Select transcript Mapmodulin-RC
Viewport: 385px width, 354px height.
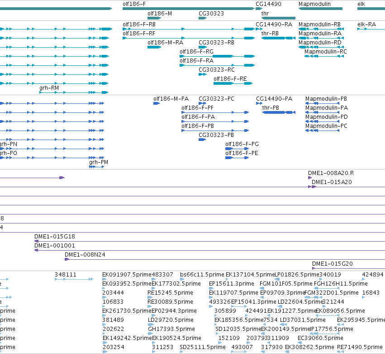pyautogui.click(x=324, y=56)
